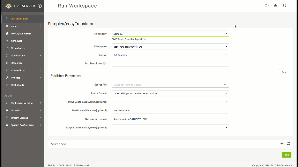
Task: Open the Repository dropdown
Action: click(x=171, y=34)
